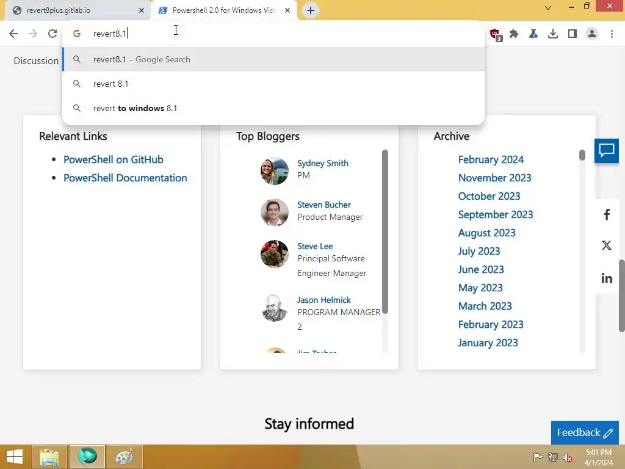The height and width of the screenshot is (469, 625).
Task: Open Chrome's three-dot menu
Action: click(612, 34)
